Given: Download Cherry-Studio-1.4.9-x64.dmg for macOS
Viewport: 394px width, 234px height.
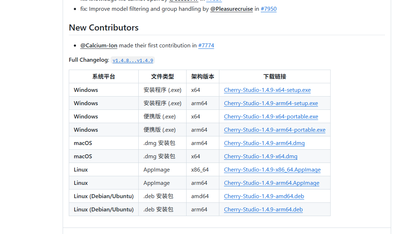Looking at the screenshot, I should pos(261,156).
